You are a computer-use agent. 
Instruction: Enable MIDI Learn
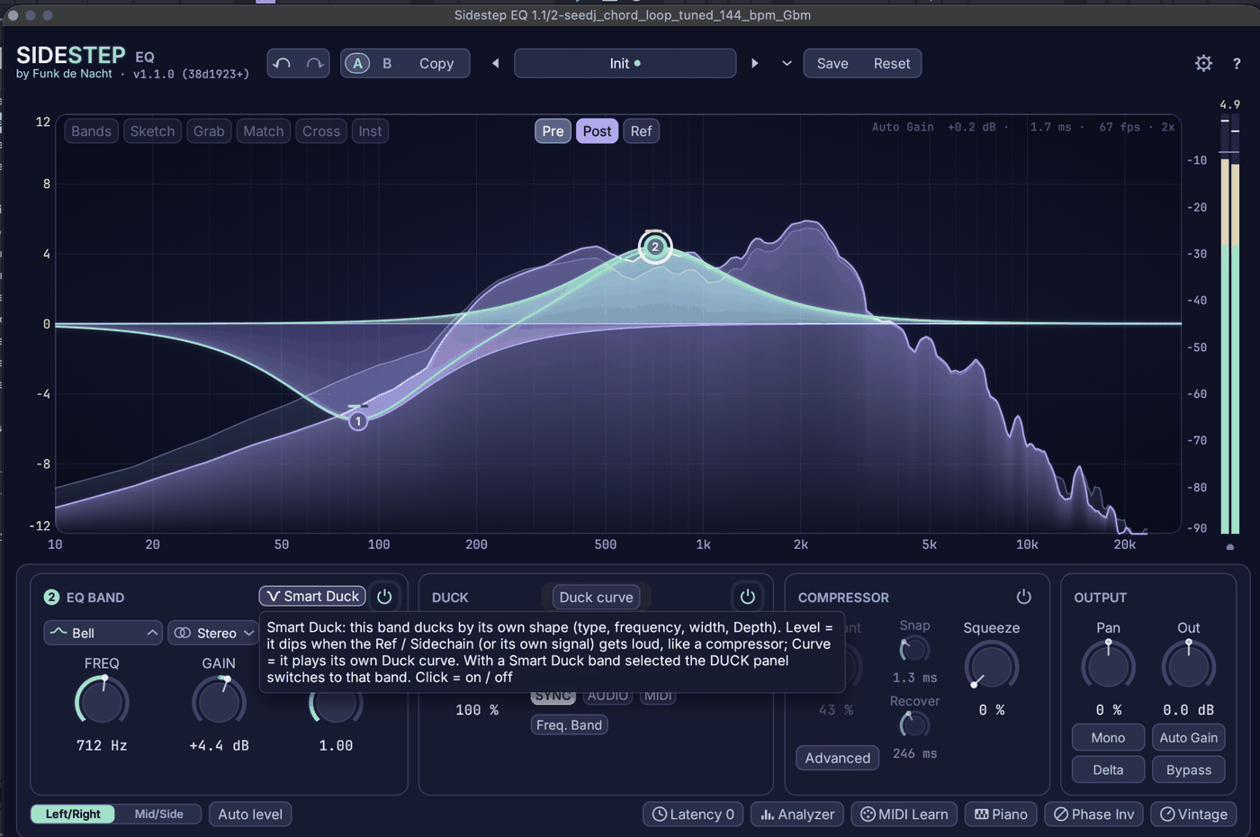pyautogui.click(x=904, y=814)
